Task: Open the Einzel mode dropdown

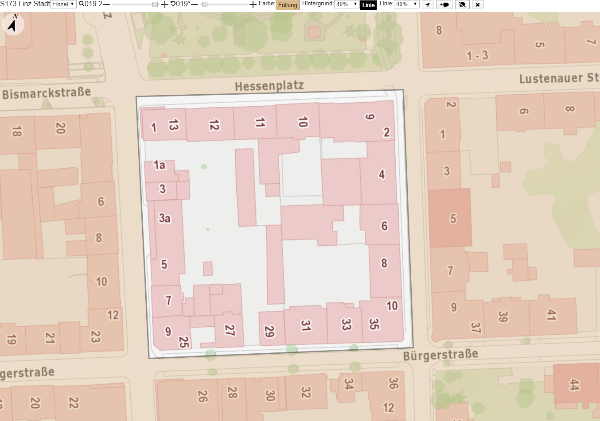Action: (63, 4)
